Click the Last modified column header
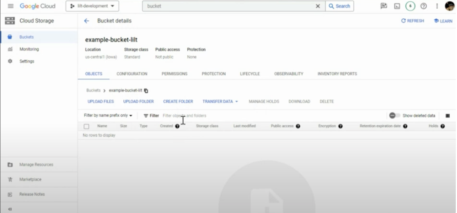The width and height of the screenshot is (457, 213). 244,126
